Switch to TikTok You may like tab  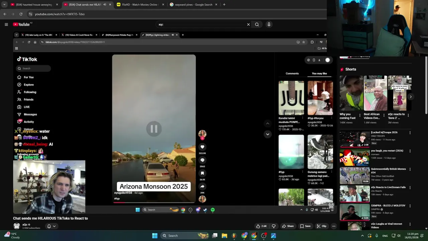click(319, 74)
